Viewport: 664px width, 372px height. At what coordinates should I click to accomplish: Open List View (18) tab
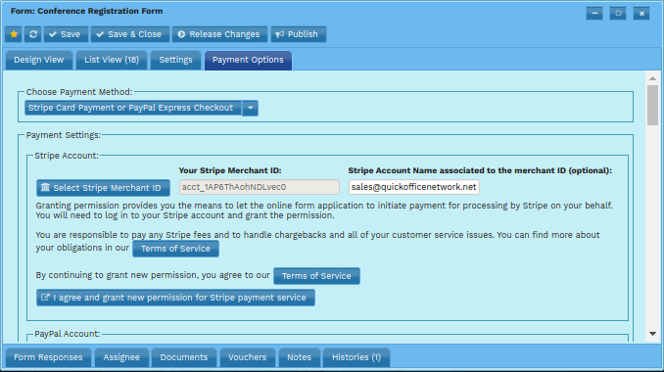112,60
